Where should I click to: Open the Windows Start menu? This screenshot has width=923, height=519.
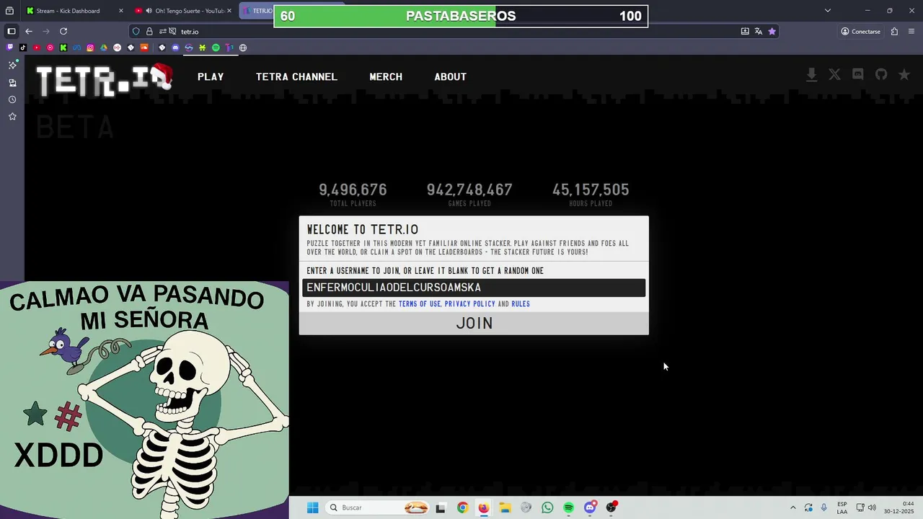tap(312, 507)
